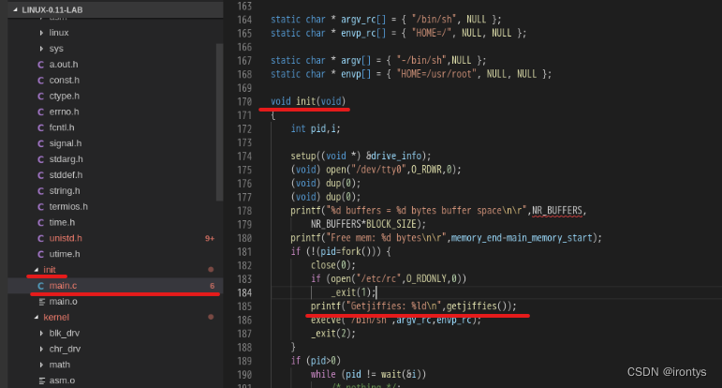Click the C icon of stddef.h

pyautogui.click(x=41, y=175)
